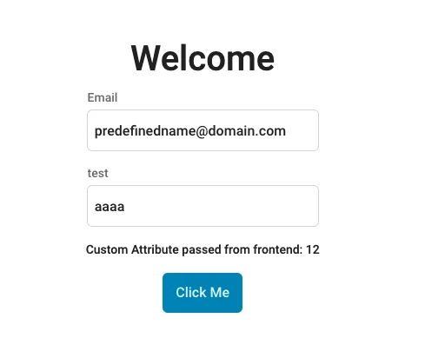Click empty space after email address in field
The height and width of the screenshot is (338, 425).
tap(302, 130)
